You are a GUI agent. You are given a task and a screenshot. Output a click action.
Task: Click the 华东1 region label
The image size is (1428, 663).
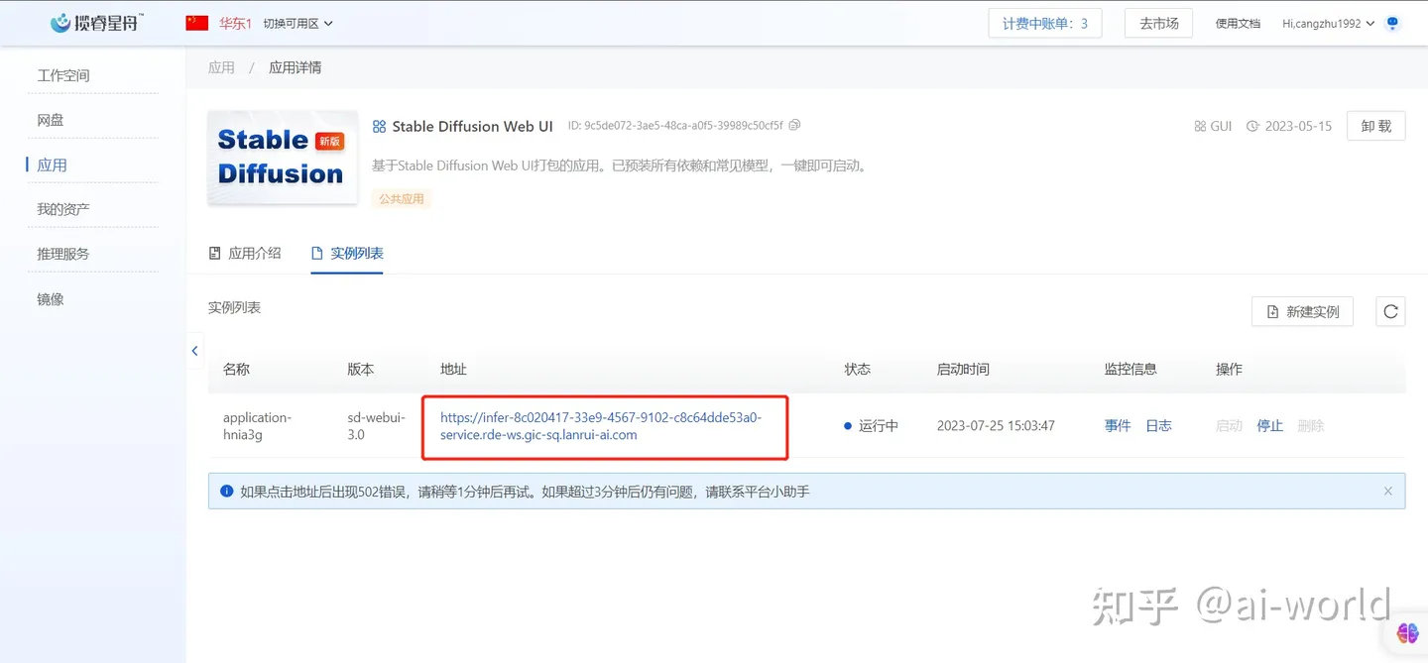(x=235, y=23)
